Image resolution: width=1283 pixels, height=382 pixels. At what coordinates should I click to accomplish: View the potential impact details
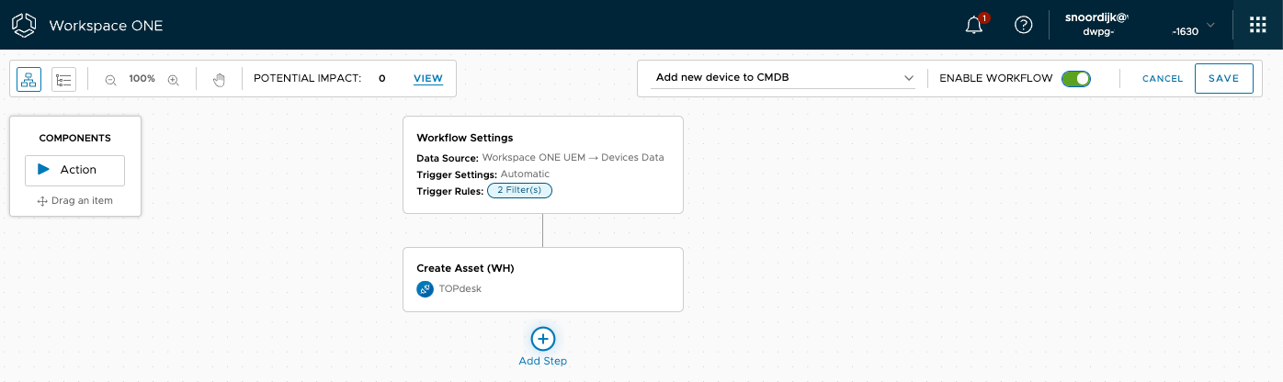(x=428, y=79)
